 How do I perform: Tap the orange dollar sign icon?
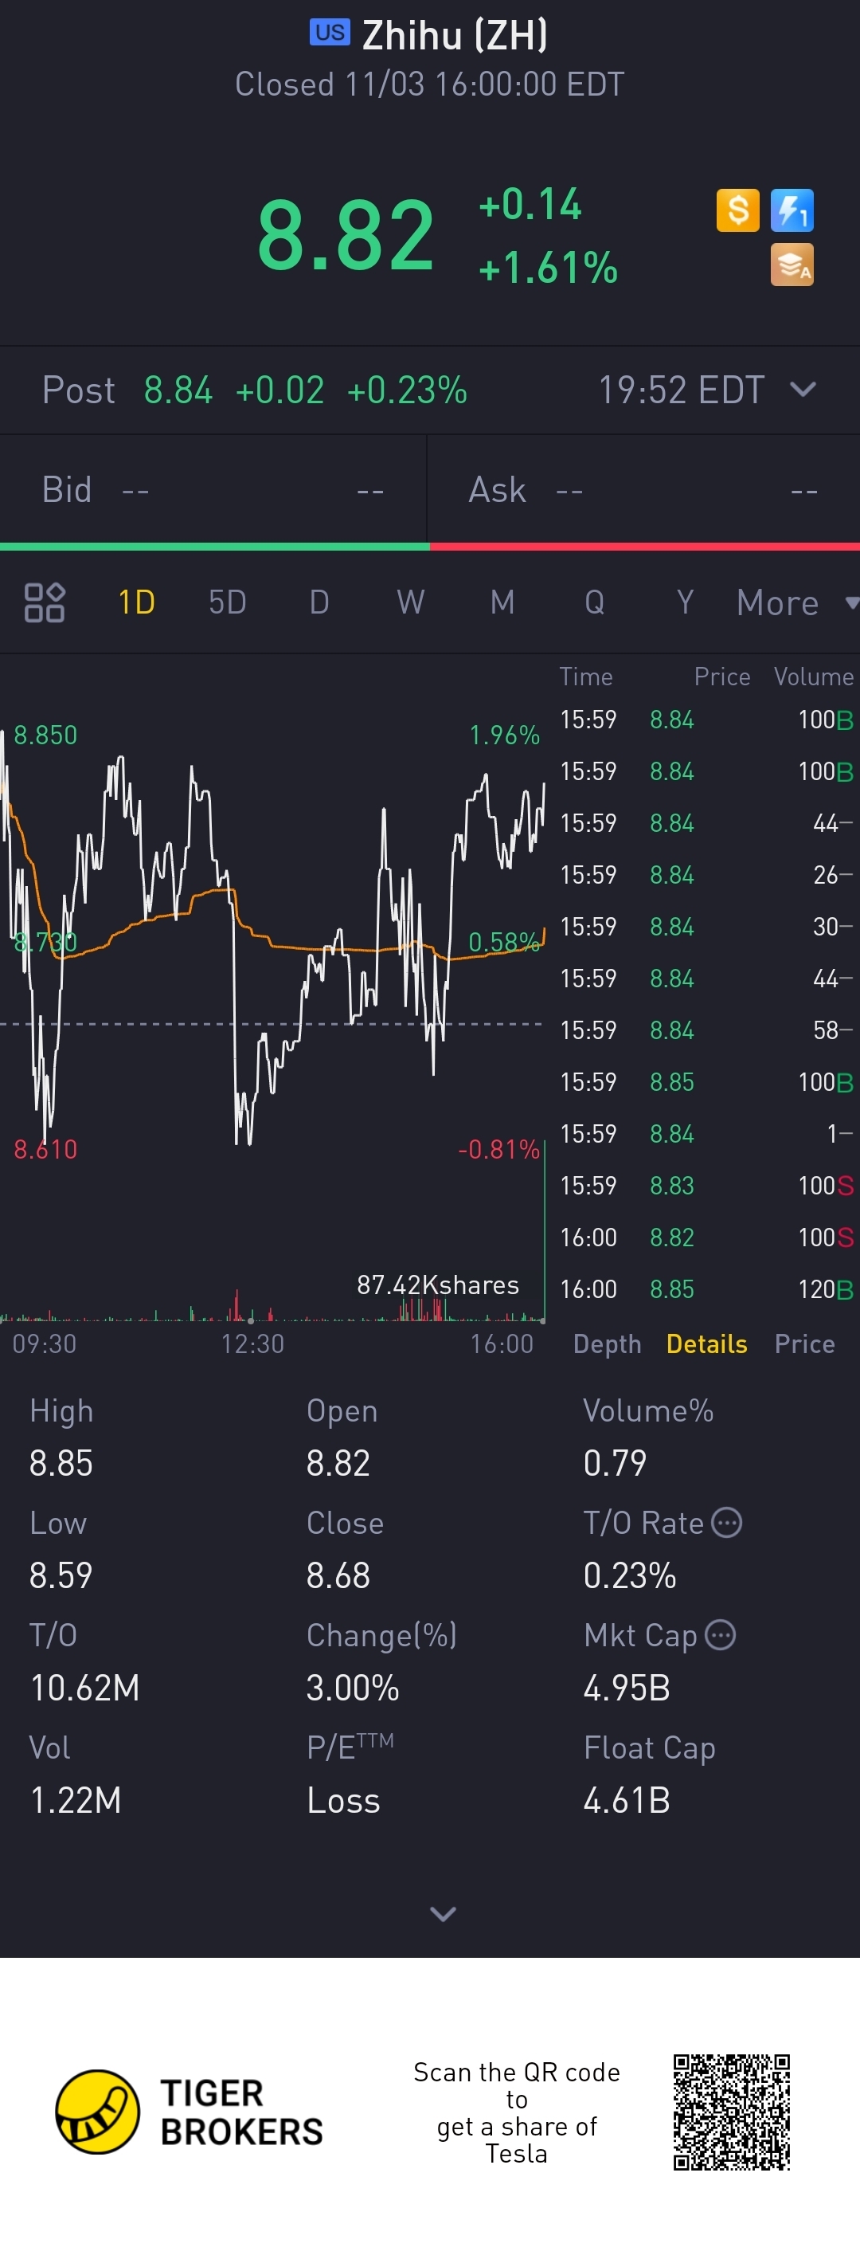(738, 210)
